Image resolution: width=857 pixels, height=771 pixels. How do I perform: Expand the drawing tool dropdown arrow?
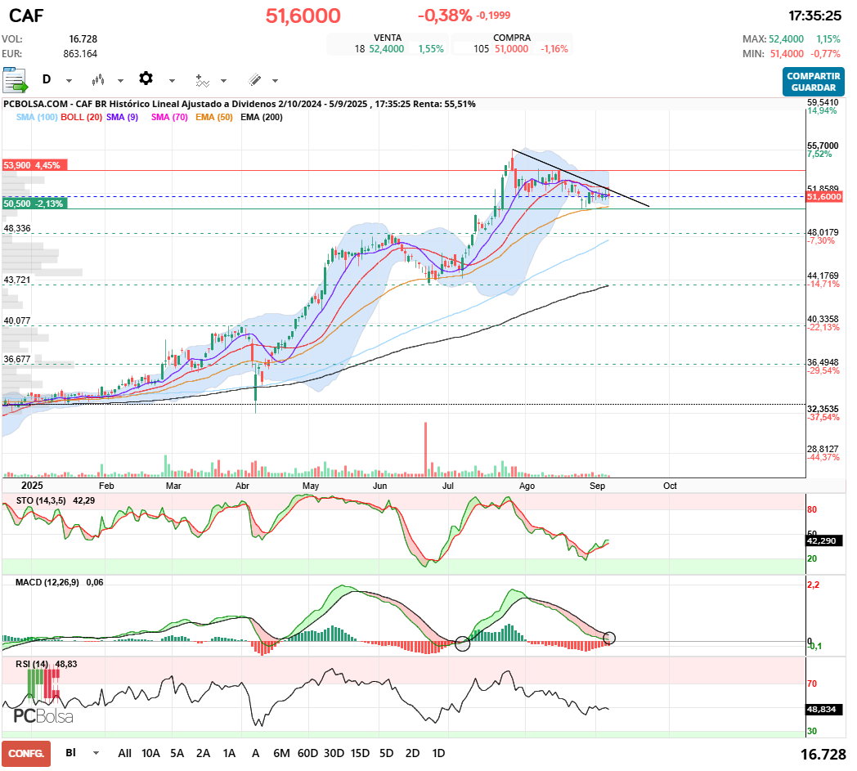[275, 81]
